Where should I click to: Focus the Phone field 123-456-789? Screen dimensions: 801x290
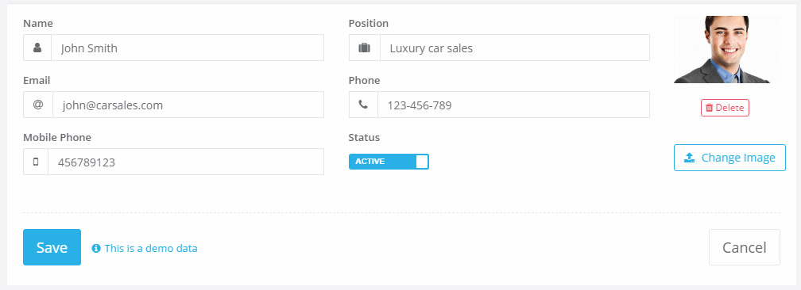(x=514, y=105)
